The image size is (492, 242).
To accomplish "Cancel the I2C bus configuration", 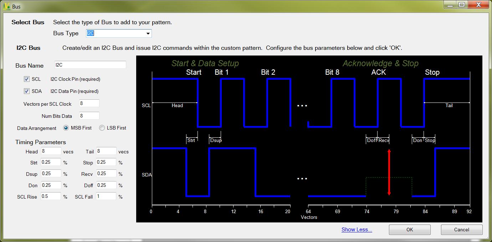I will pos(461,230).
